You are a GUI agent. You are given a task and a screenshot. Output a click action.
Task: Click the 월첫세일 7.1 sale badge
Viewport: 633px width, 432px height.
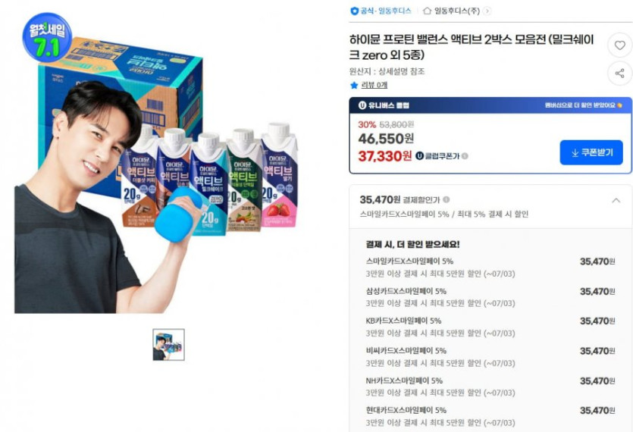tap(47, 37)
